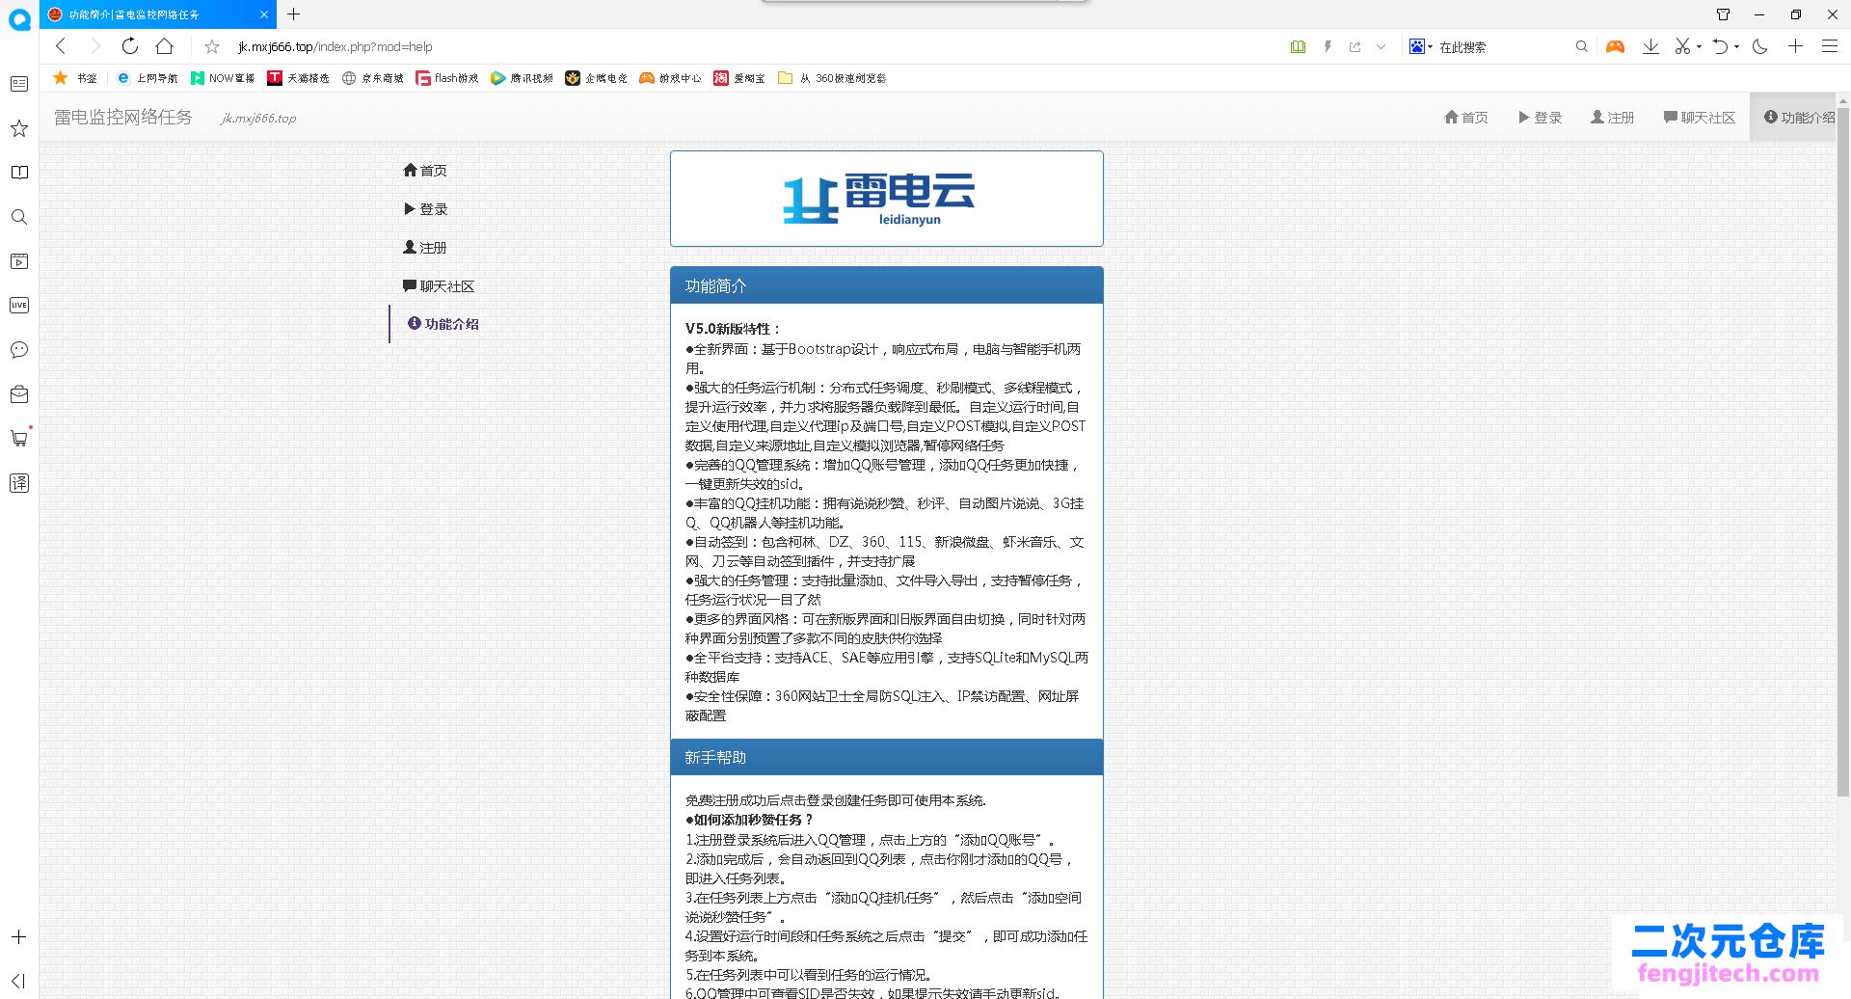
Task: Click the scissors screenshot tool
Action: point(1682,46)
